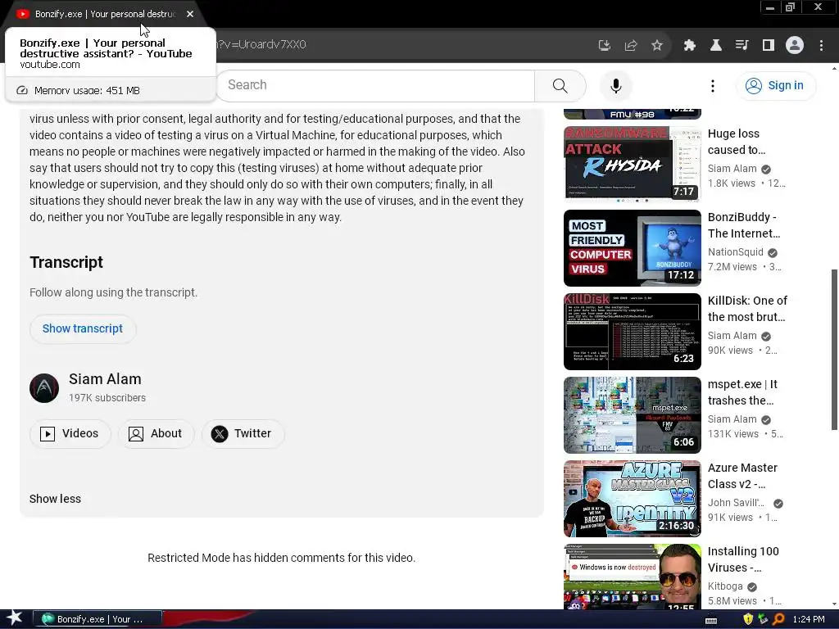Click the page vertical scrollbar thumb

click(x=834, y=349)
